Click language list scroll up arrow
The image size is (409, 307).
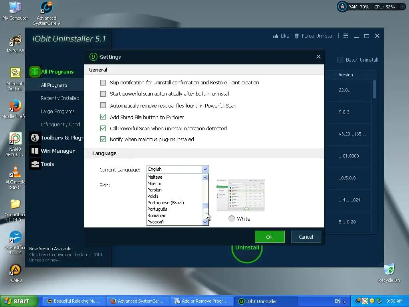[205, 177]
